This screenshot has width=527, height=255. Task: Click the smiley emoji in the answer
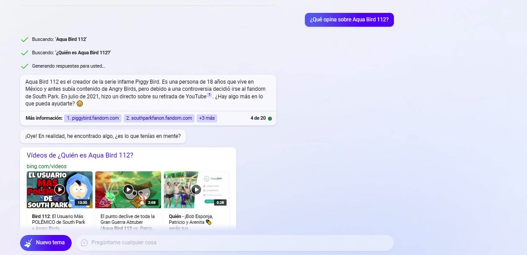tap(80, 104)
